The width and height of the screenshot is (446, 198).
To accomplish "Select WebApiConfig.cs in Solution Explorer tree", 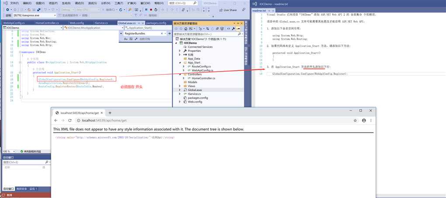I will pos(203,70).
